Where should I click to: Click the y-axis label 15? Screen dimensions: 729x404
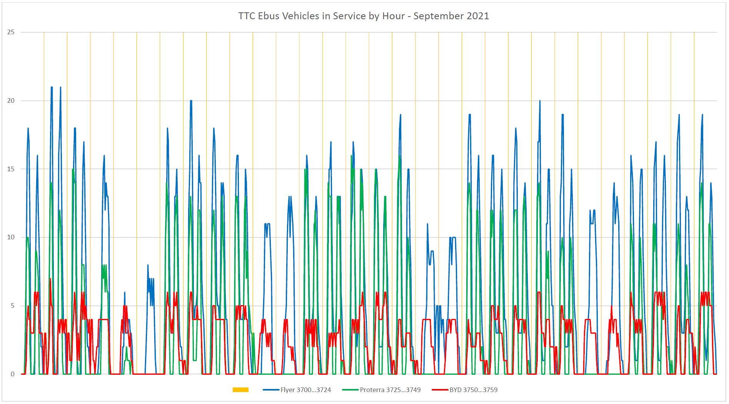click(11, 169)
